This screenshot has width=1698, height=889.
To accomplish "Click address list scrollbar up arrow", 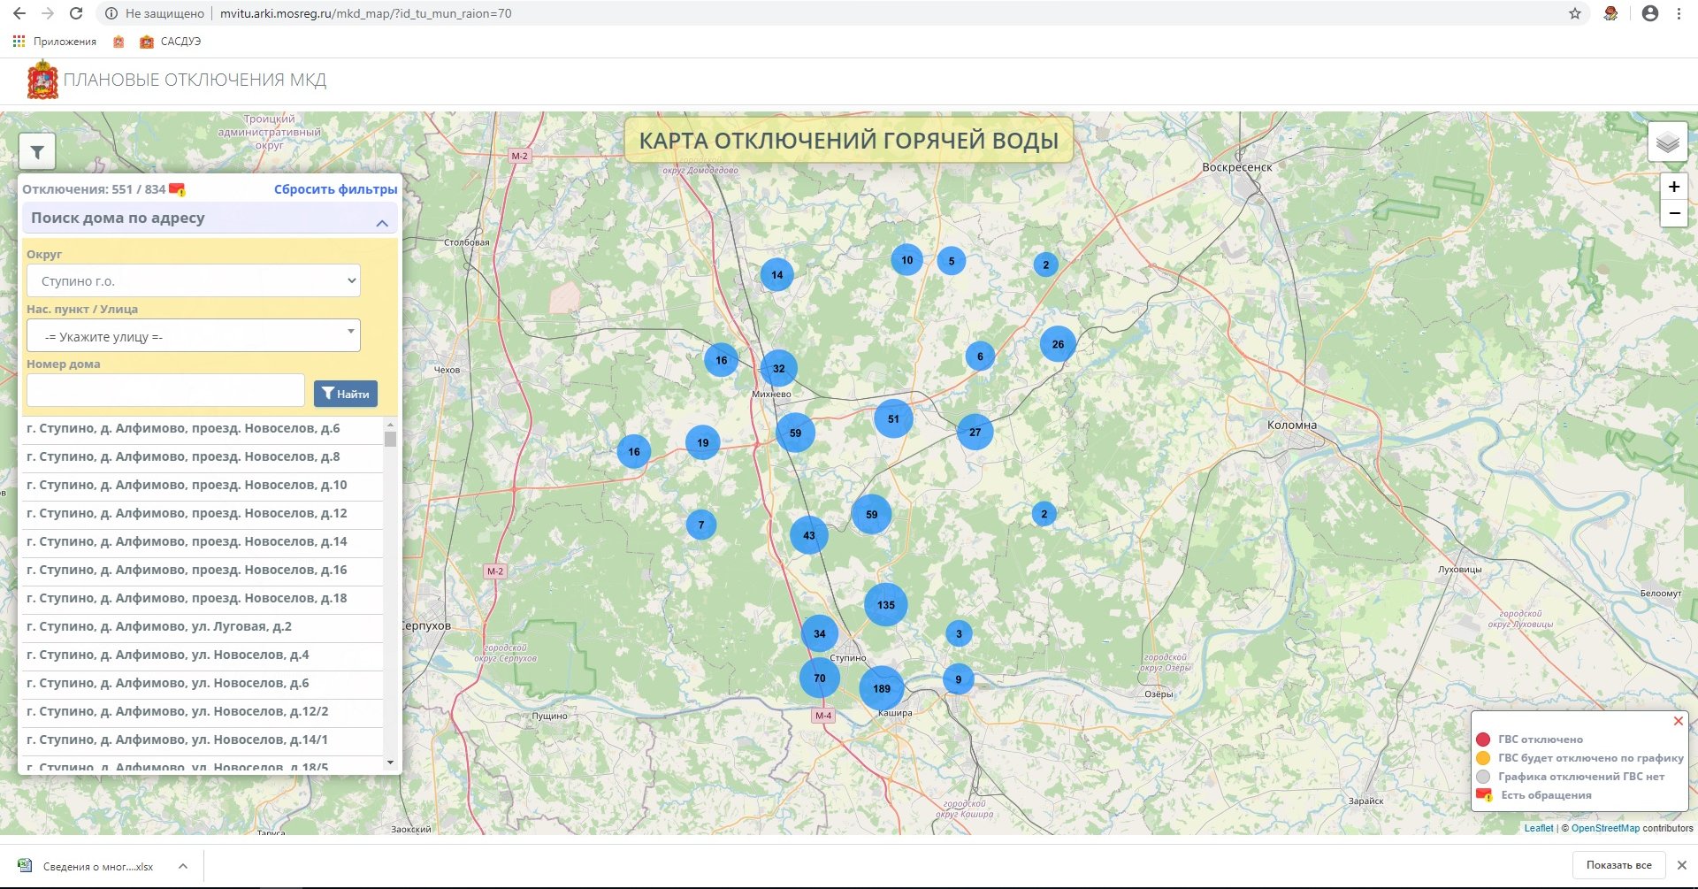I will tap(390, 425).
